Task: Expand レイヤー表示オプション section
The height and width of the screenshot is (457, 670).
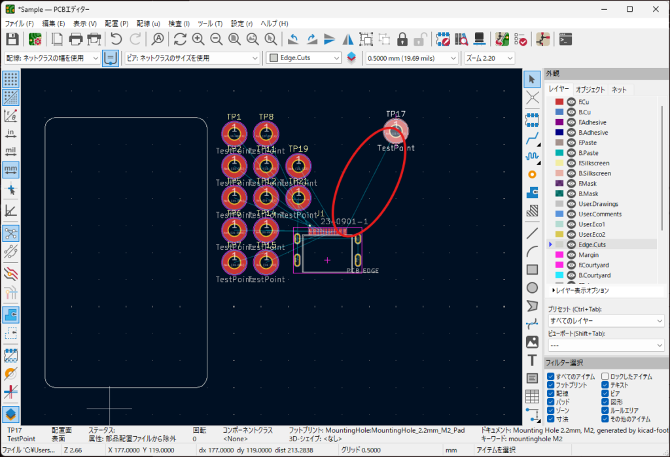Action: click(x=581, y=290)
